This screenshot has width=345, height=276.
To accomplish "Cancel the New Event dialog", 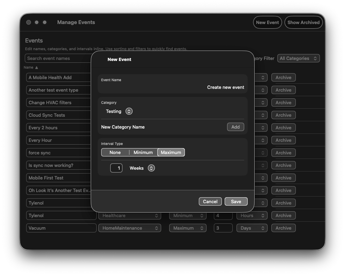I will pyautogui.click(x=210, y=201).
